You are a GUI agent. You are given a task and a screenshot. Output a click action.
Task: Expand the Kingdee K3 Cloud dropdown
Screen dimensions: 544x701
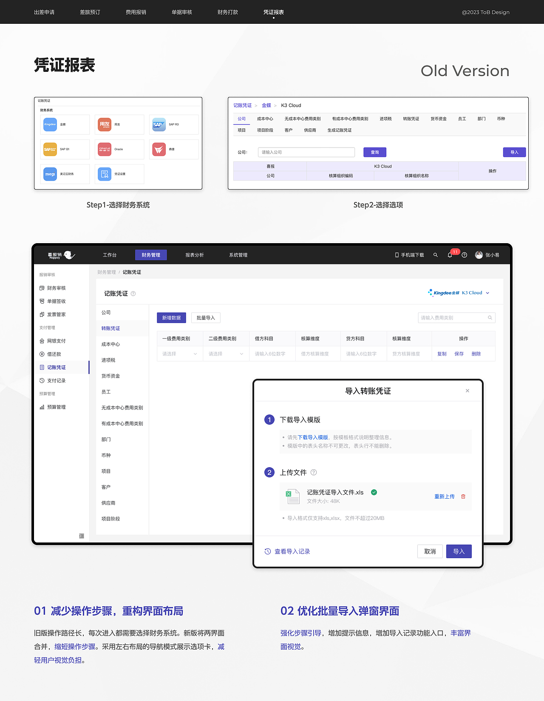(x=459, y=293)
